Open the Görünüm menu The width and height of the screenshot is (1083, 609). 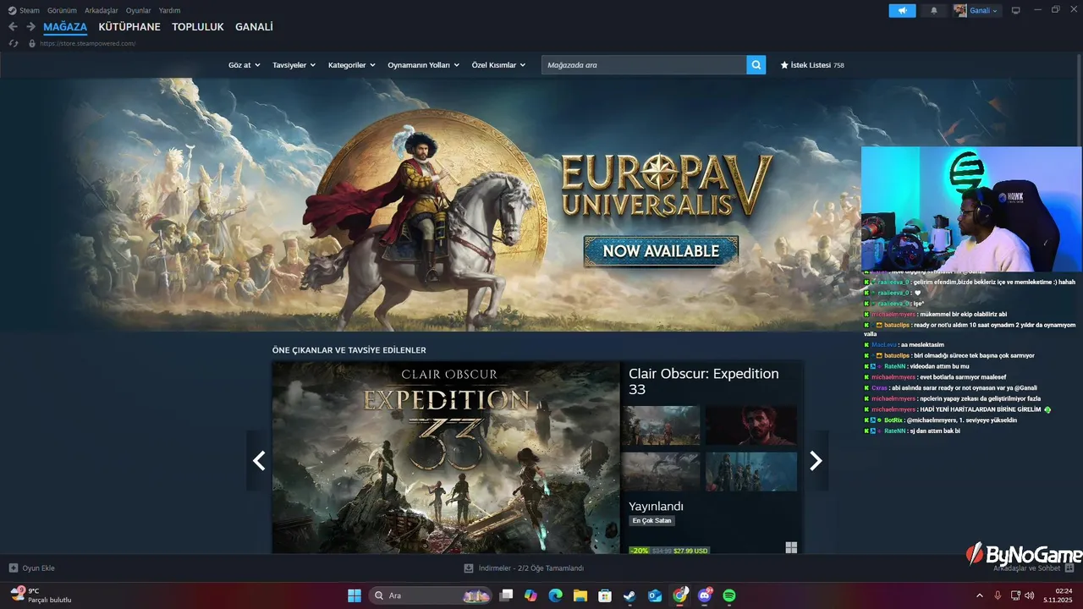pos(62,10)
